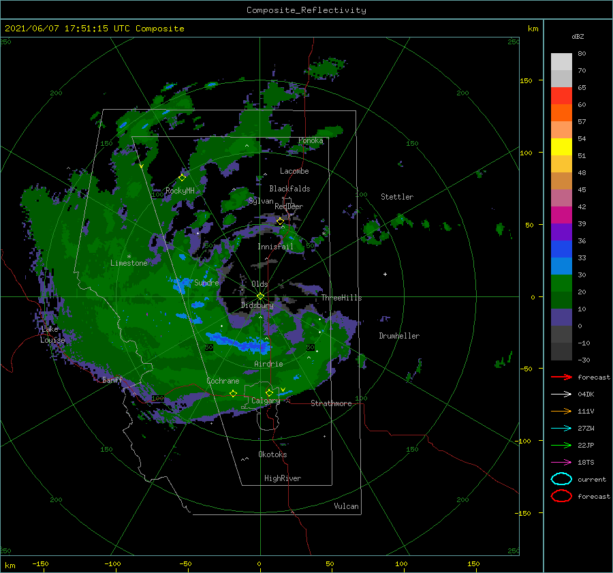Click the bright green 30 dBZ color swatch
The height and width of the screenshot is (573, 613).
point(562,283)
